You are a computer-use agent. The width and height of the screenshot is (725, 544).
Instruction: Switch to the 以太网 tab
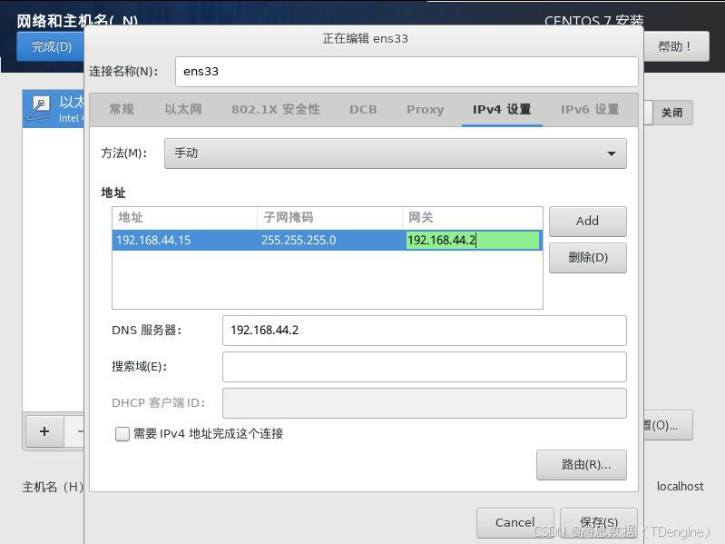click(183, 110)
